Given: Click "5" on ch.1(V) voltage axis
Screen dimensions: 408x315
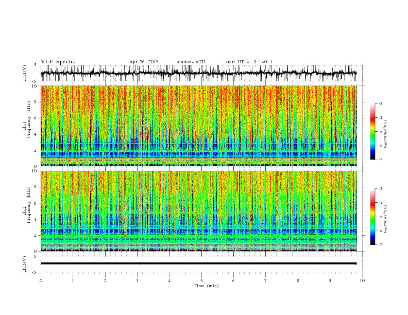Looking at the screenshot, I should tap(36, 65).
